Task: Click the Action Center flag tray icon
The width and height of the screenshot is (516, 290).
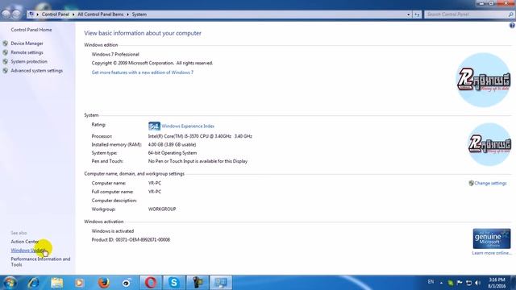Action: pyautogui.click(x=460, y=283)
